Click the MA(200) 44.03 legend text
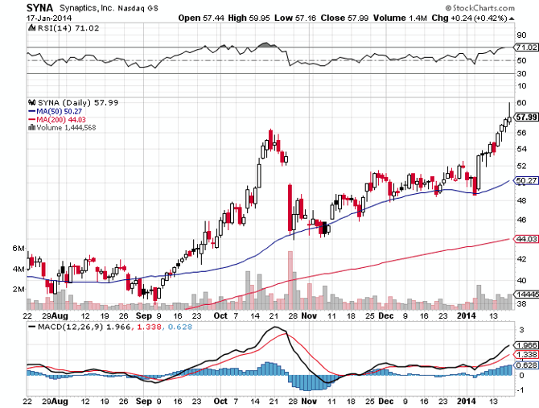The image size is (539, 408). click(61, 120)
